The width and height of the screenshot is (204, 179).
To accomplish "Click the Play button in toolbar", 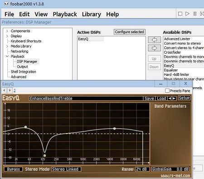I will [187, 14].
